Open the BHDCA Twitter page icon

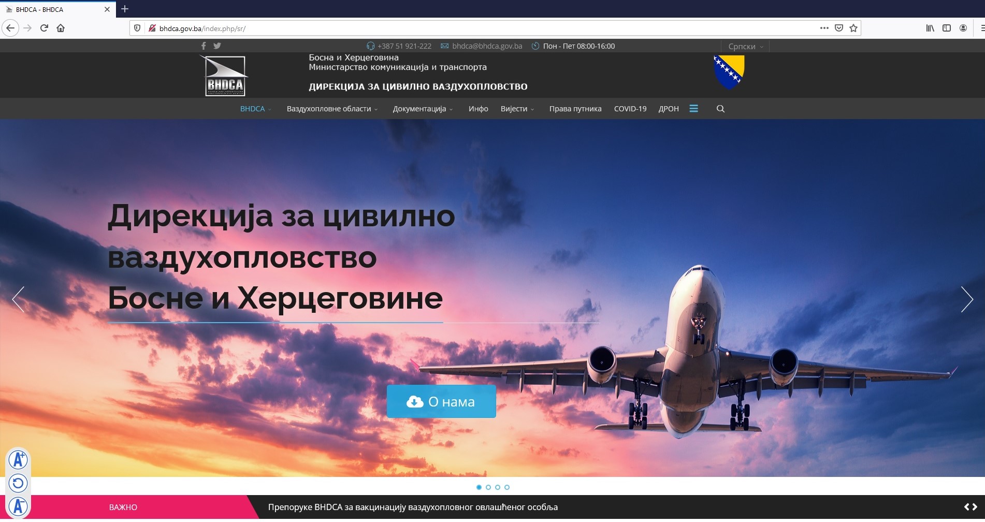217,46
